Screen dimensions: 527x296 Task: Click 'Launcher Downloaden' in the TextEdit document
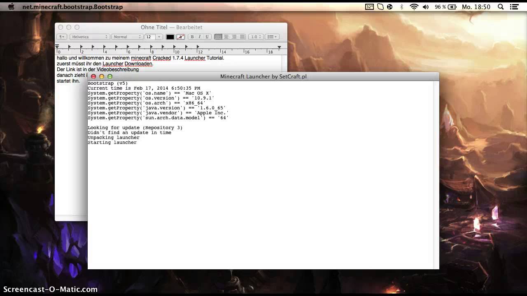tap(128, 64)
